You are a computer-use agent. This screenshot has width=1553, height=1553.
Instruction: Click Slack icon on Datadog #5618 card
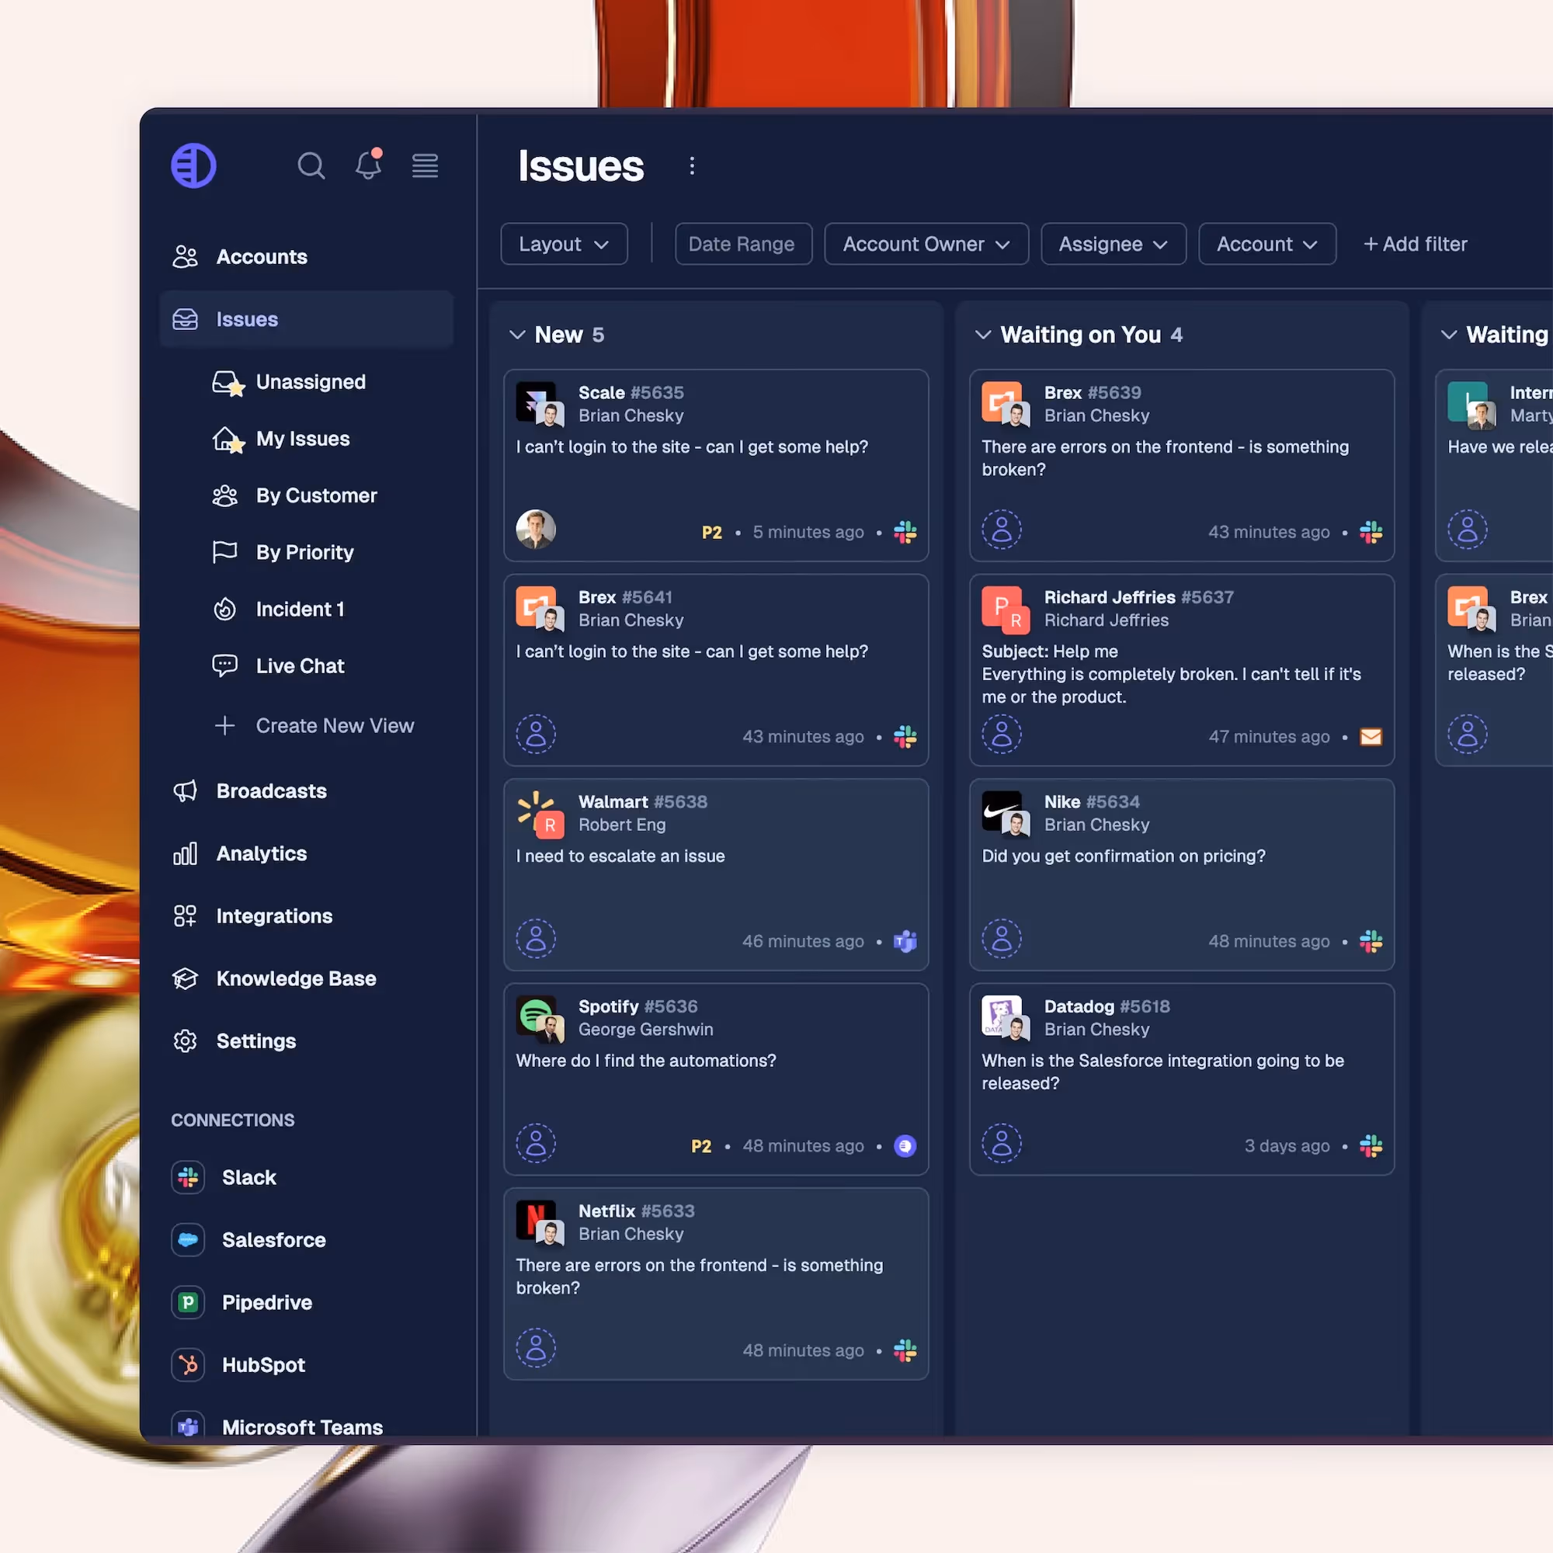click(1371, 1145)
